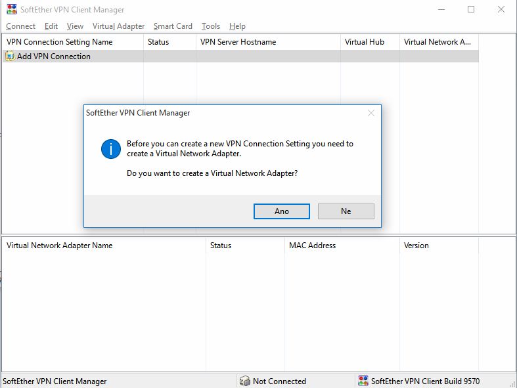The image size is (517, 388).
Task: Confirm with the Ano button
Action: click(x=282, y=211)
